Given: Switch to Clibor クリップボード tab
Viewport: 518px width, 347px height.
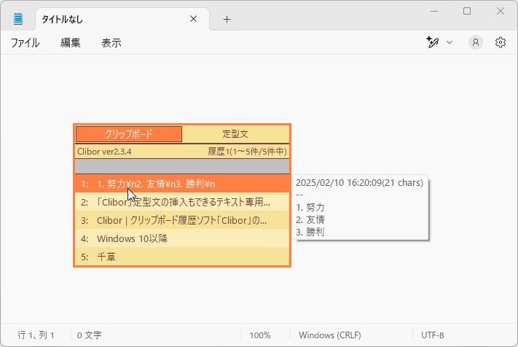Looking at the screenshot, I should [x=129, y=134].
